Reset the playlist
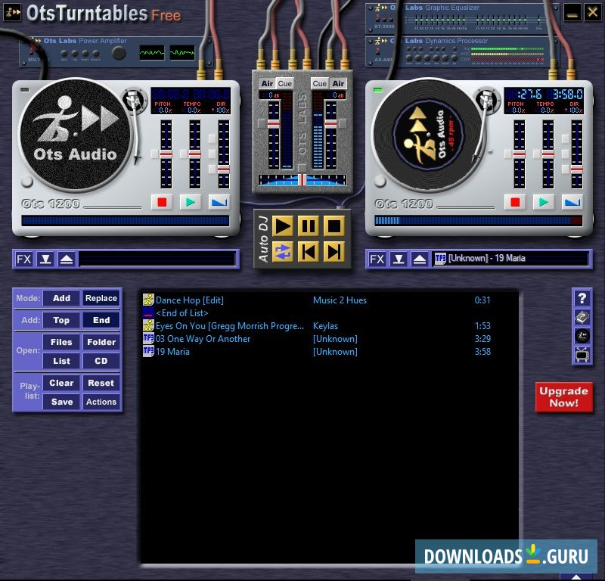The height and width of the screenshot is (581, 605). tap(101, 383)
